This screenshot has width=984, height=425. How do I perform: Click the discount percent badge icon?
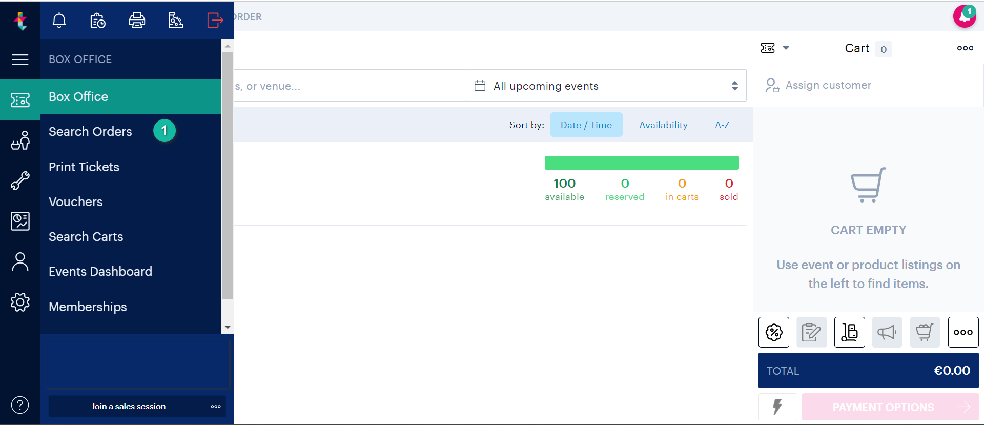pos(773,332)
